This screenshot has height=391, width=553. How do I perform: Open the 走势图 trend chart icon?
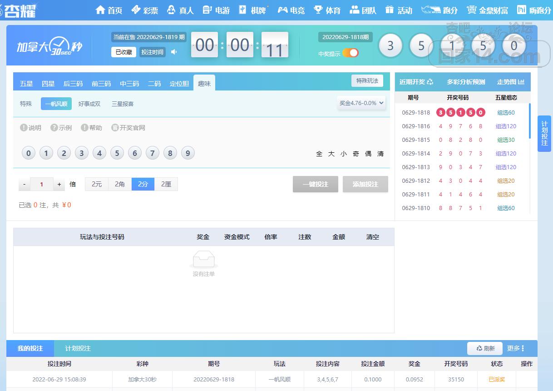coord(521,82)
